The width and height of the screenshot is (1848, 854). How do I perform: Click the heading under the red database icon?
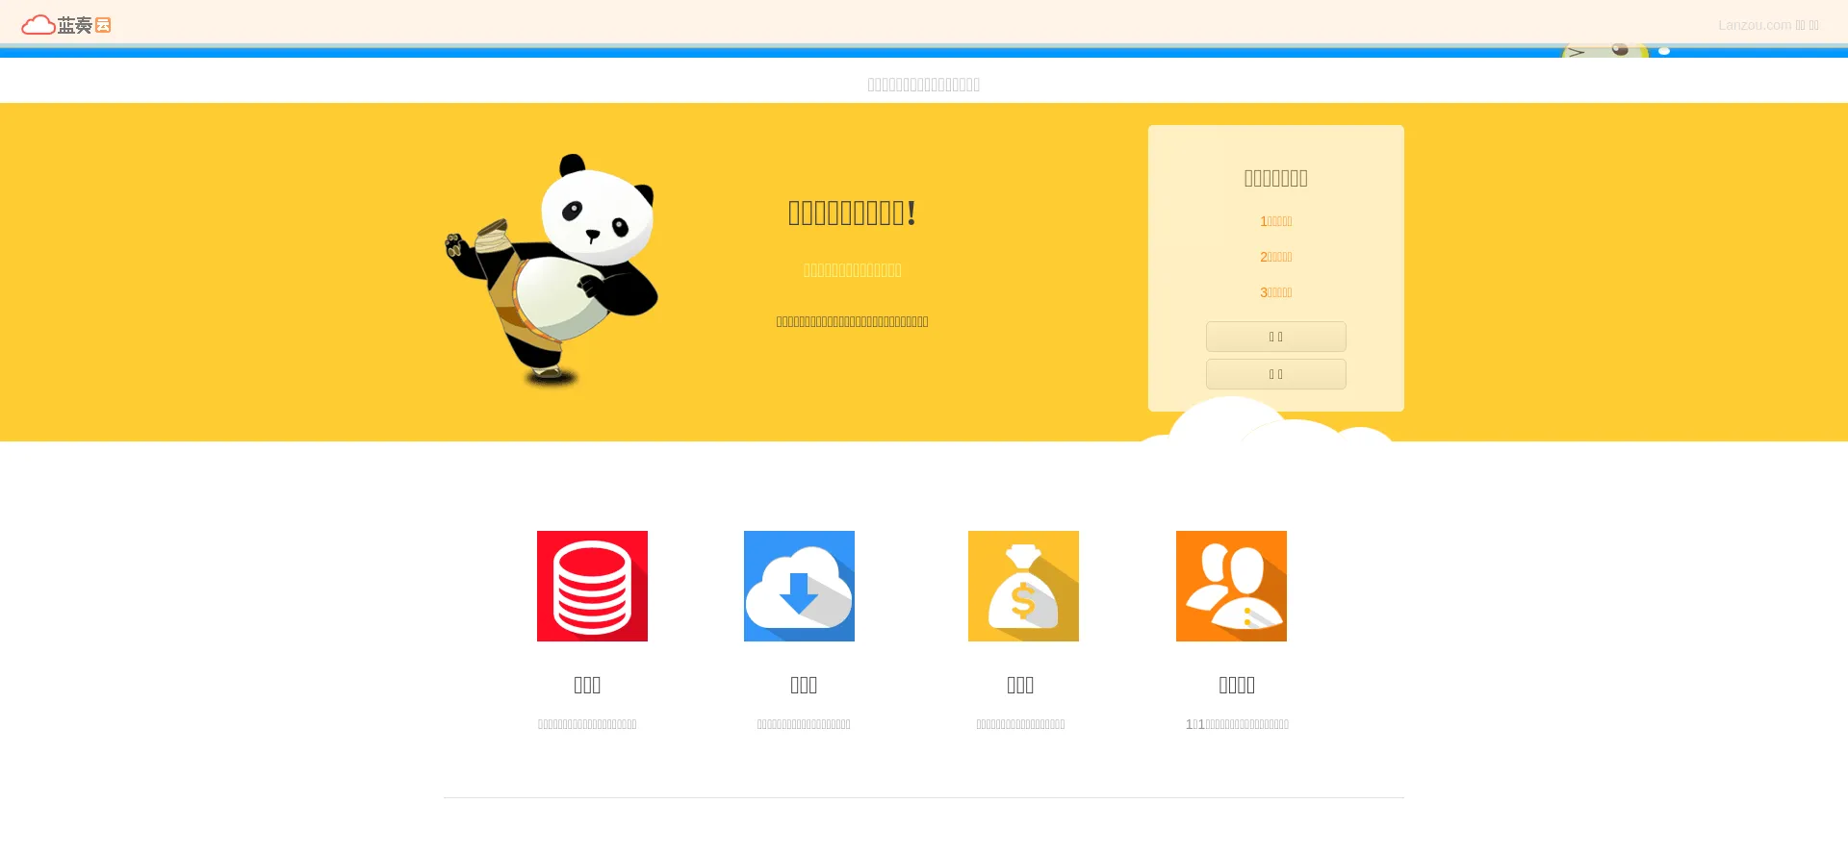[x=587, y=685]
